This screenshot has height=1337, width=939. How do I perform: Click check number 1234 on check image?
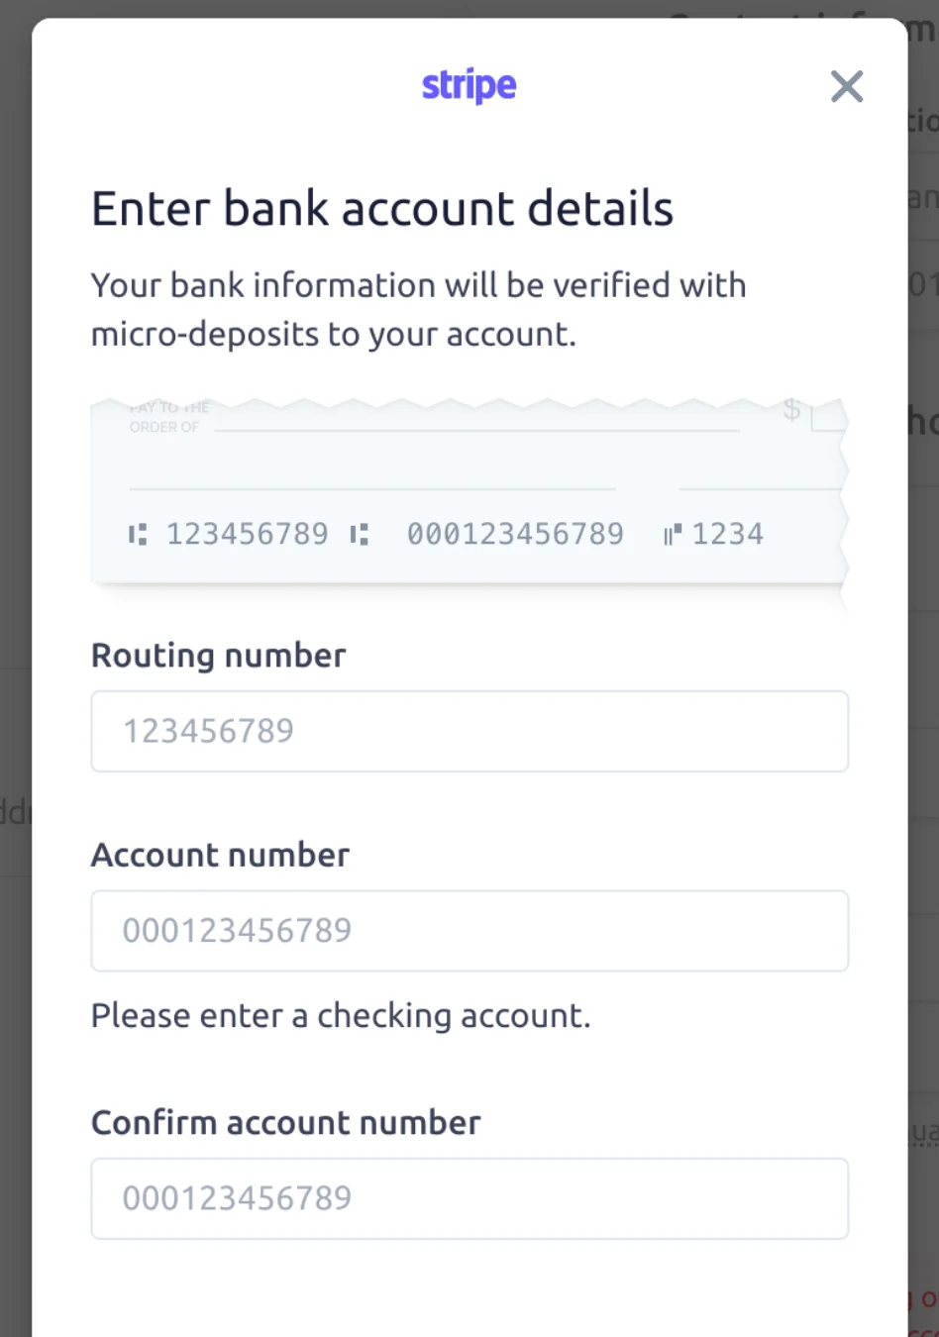[x=728, y=534]
